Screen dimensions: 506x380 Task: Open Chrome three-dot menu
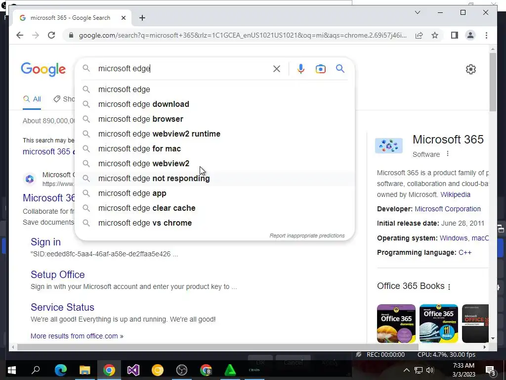486,35
